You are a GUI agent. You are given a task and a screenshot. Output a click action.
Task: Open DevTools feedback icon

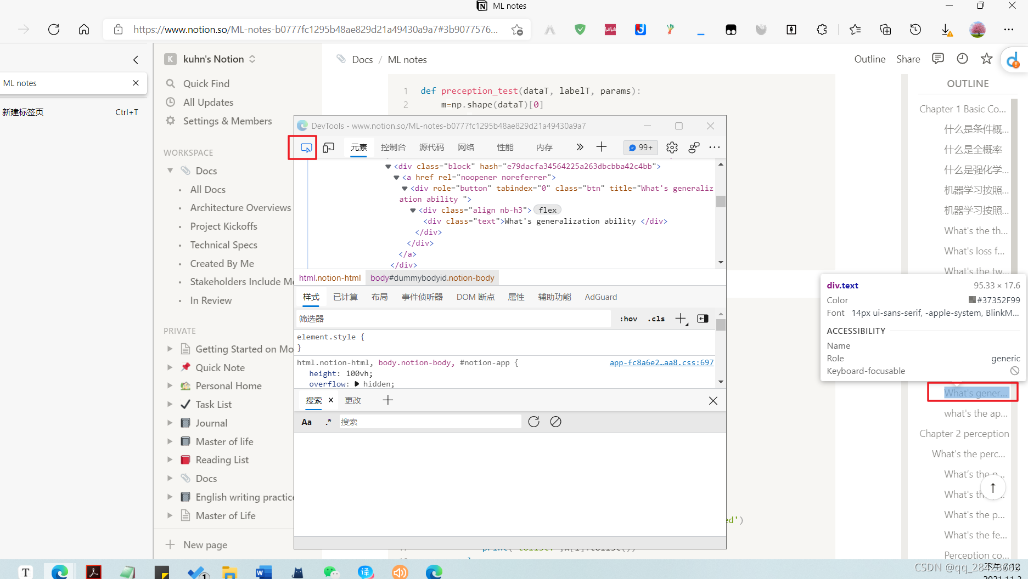coord(694,147)
